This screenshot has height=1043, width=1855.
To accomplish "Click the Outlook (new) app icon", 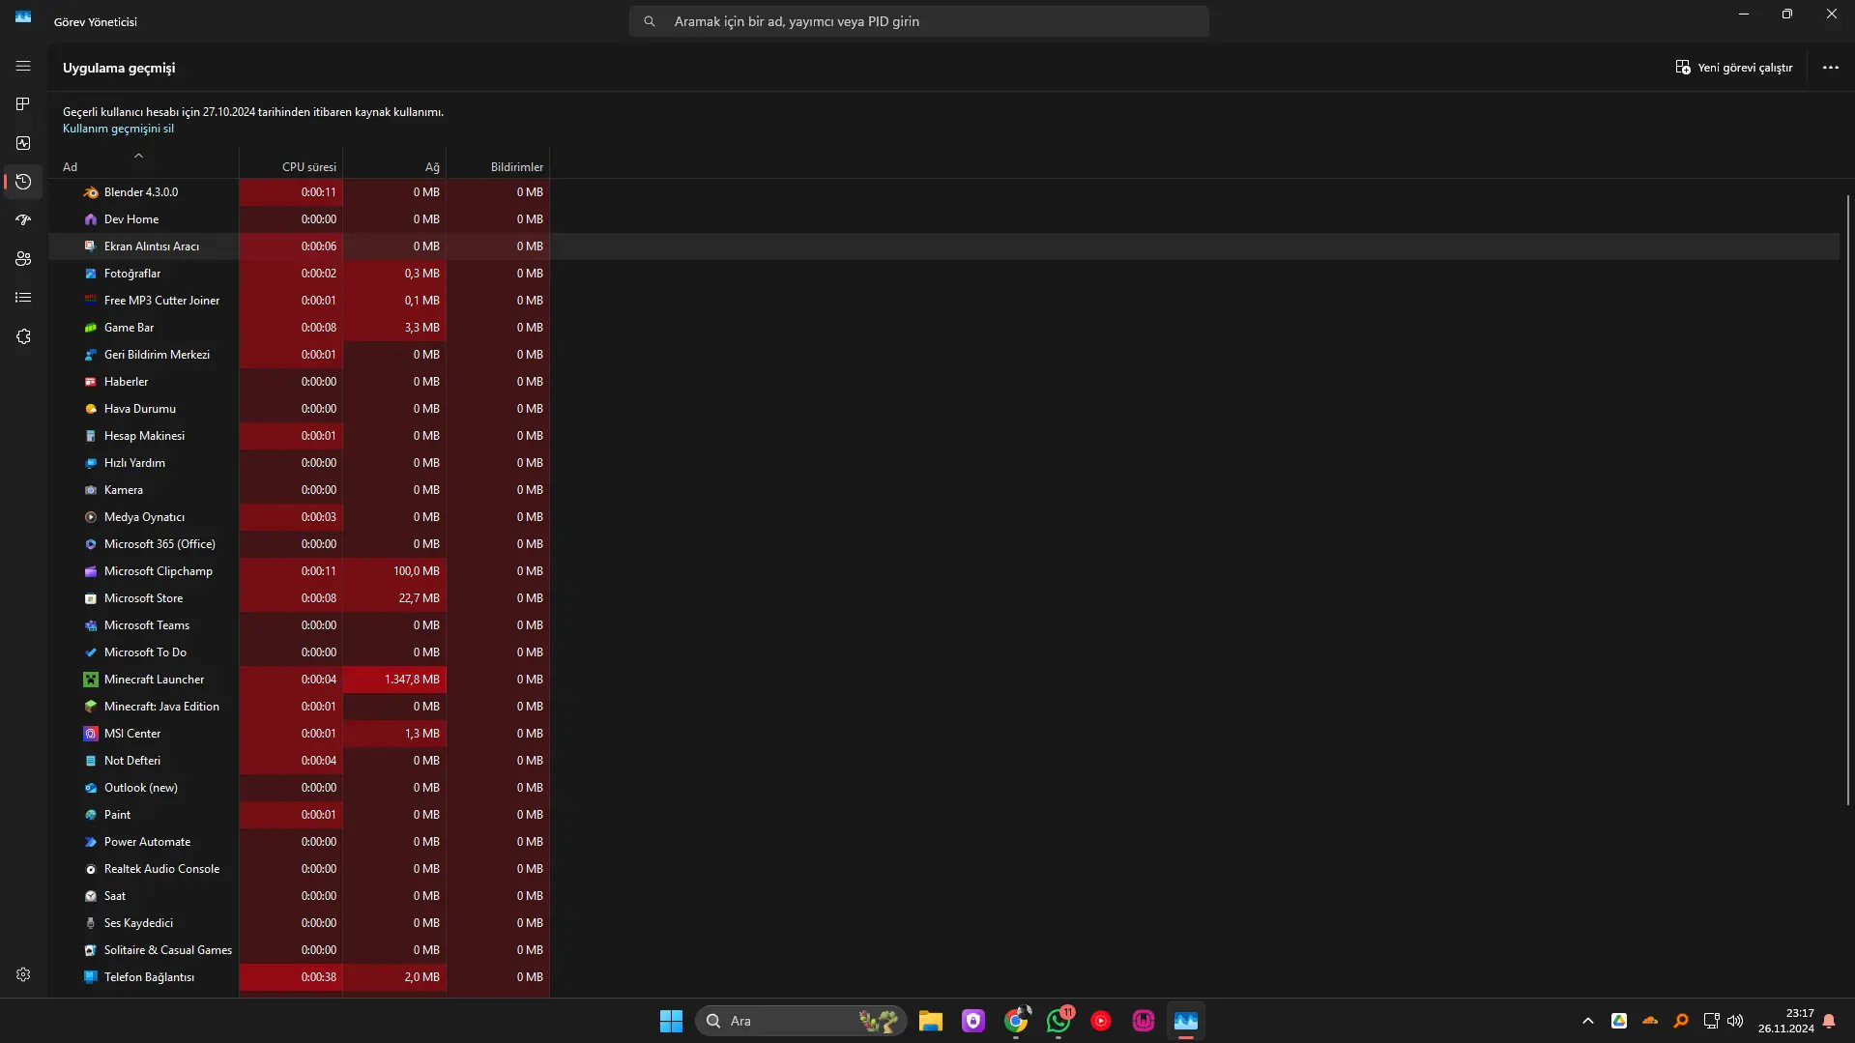I will pos(91,788).
